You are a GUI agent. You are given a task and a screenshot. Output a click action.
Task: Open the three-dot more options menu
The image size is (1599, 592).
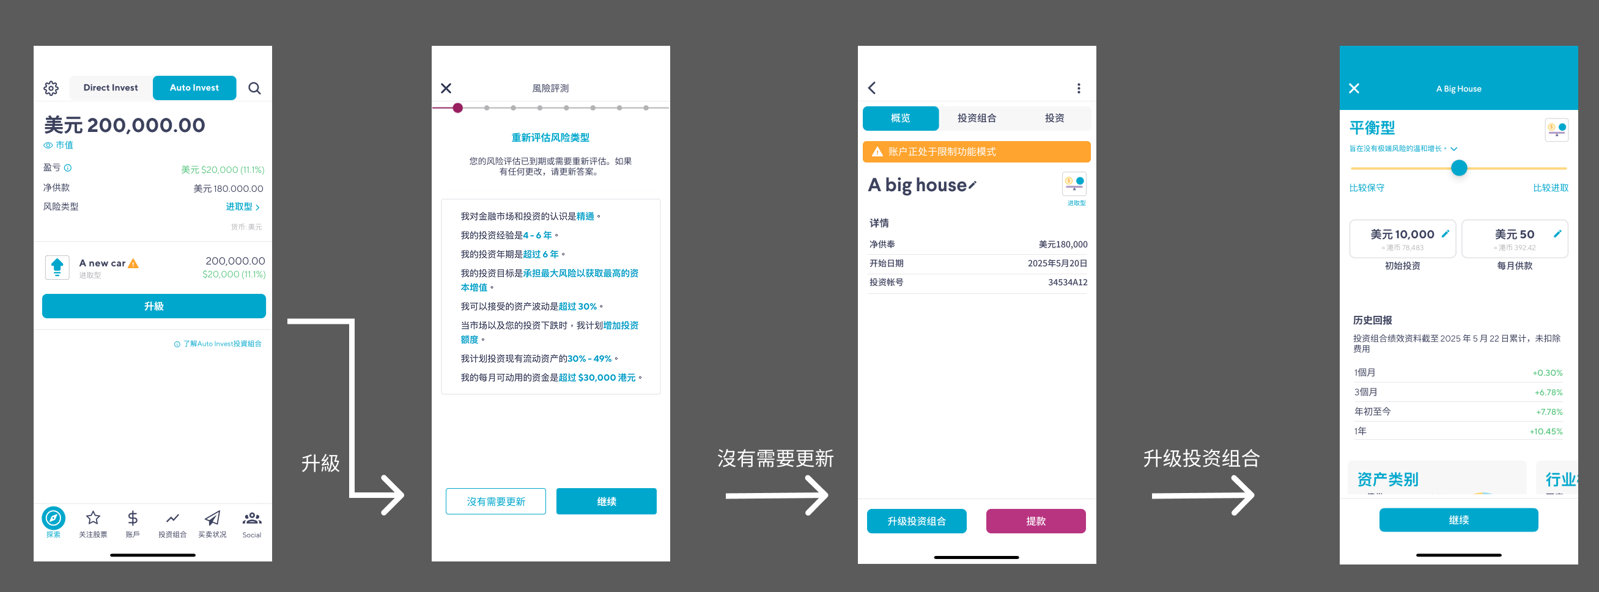click(1078, 88)
